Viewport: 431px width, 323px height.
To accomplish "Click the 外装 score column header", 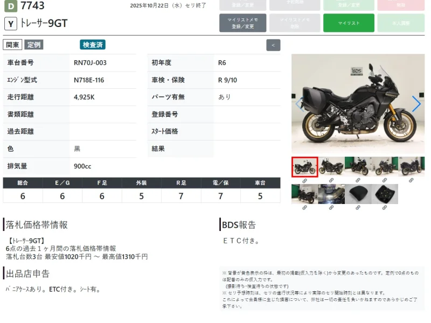I will [x=142, y=183].
